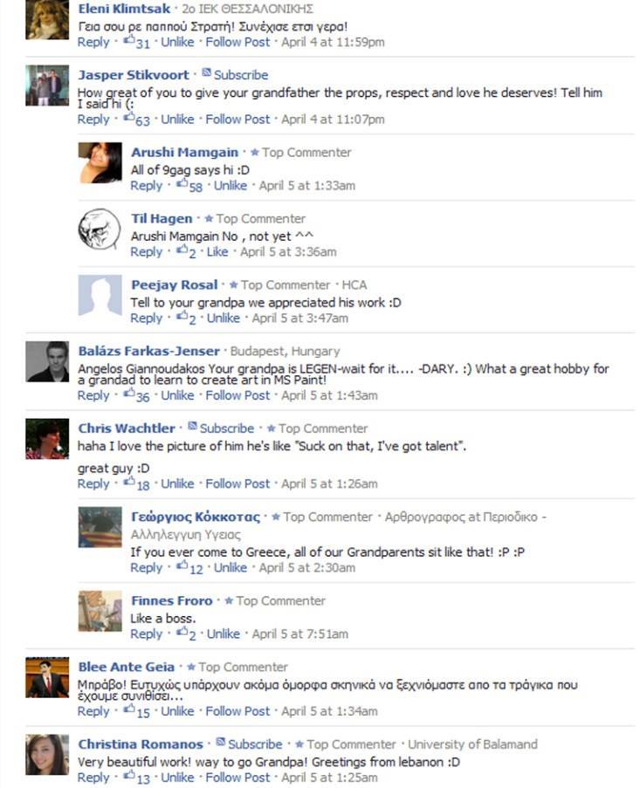Reply to Blee Ante Geia's comment
Viewport: 640px width, 788px height.
point(93,711)
